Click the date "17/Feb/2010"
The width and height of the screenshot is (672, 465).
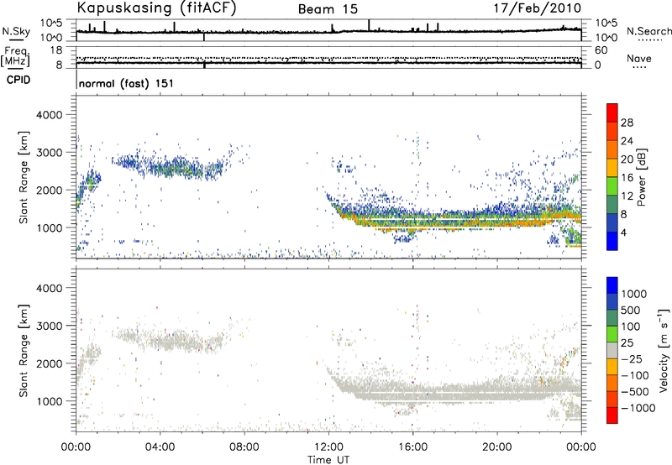pos(538,8)
